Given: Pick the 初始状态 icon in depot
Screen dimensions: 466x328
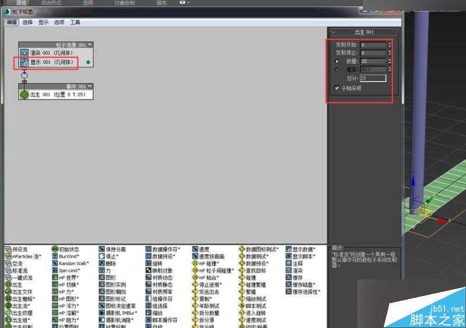Looking at the screenshot, I should click(x=55, y=249).
